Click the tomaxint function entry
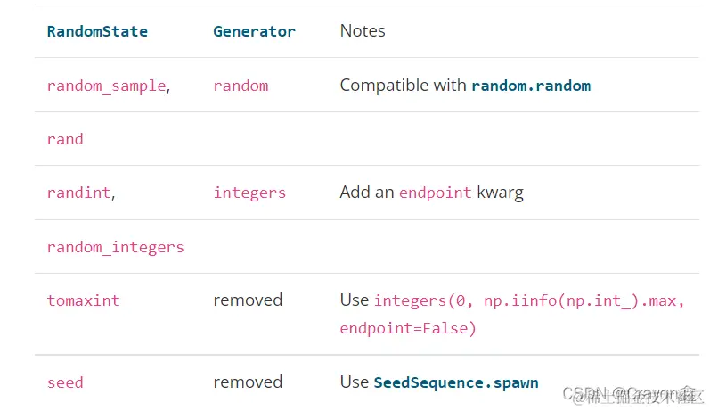This screenshot has width=710, height=411. point(83,300)
